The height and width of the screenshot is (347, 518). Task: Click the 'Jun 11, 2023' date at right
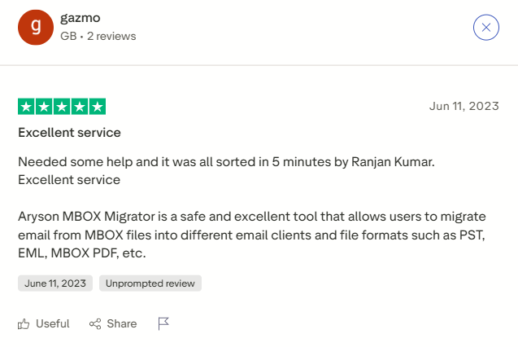[x=464, y=106]
